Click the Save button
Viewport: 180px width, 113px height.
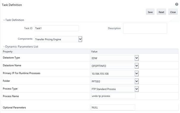[x=150, y=12]
